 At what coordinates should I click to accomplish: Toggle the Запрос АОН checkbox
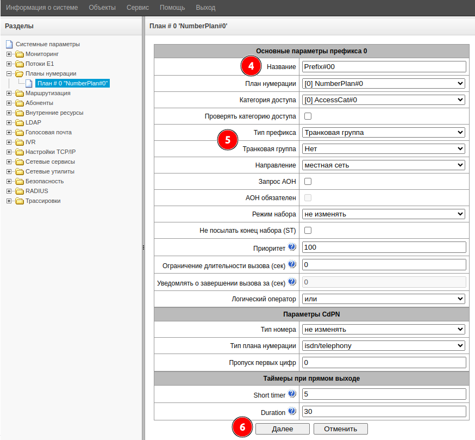tap(308, 181)
